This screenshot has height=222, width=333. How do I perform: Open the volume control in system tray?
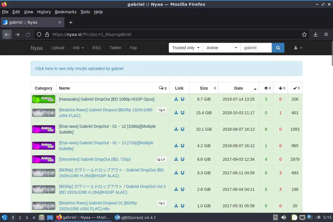[x=284, y=217]
